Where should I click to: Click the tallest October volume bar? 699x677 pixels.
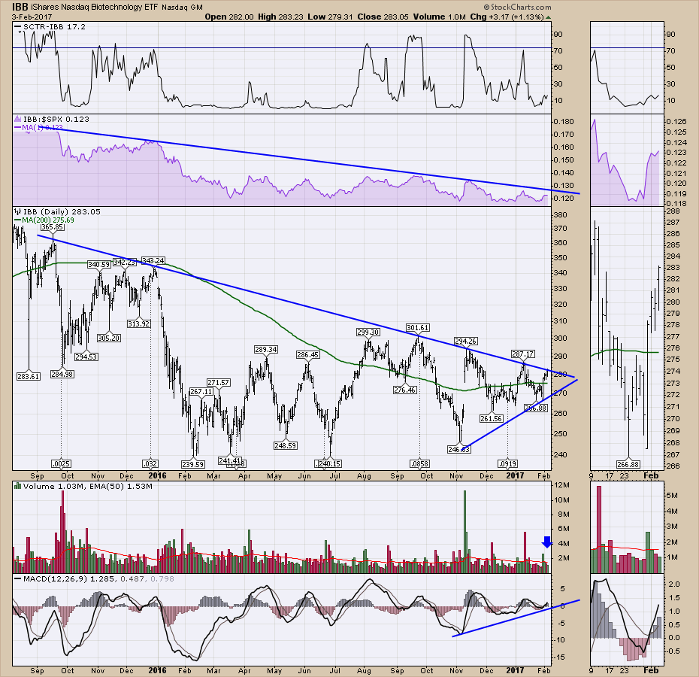tap(62, 532)
